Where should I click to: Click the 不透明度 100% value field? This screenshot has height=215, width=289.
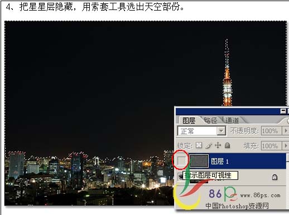(272, 131)
